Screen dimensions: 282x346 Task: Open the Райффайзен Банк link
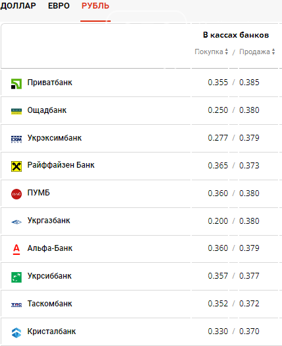[x=61, y=165]
